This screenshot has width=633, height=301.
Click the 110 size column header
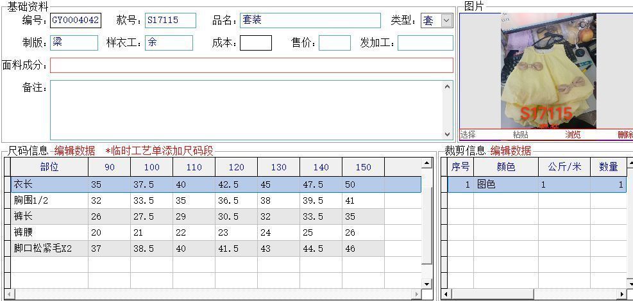[x=194, y=167]
